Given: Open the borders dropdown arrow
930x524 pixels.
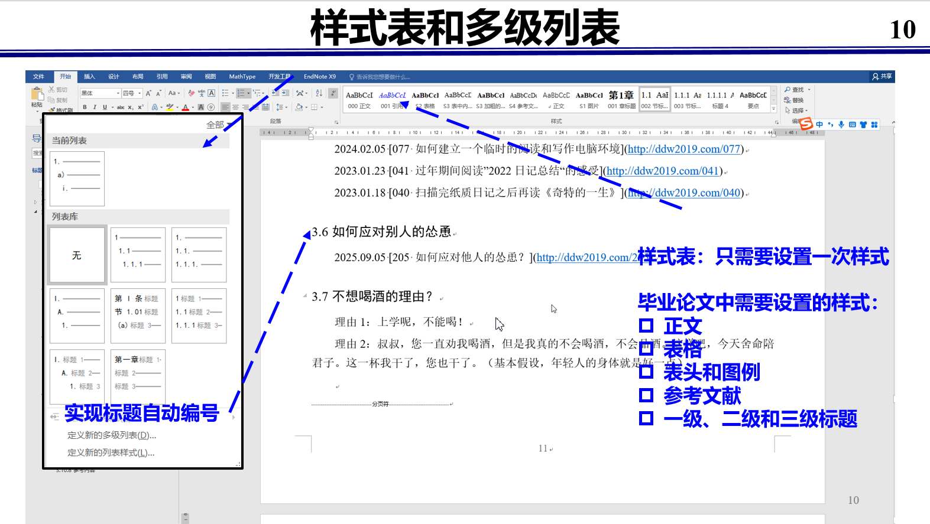Looking at the screenshot, I should 322,108.
